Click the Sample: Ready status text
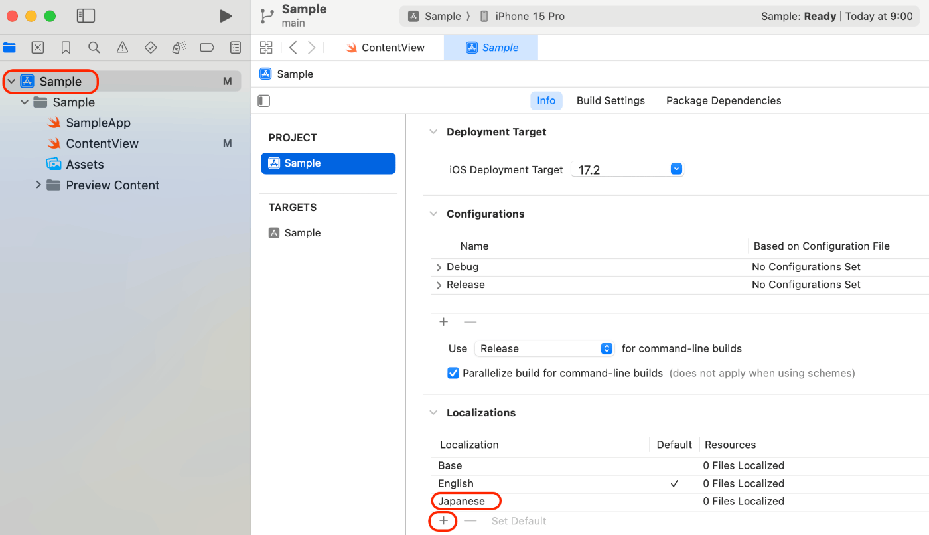 pos(798,16)
